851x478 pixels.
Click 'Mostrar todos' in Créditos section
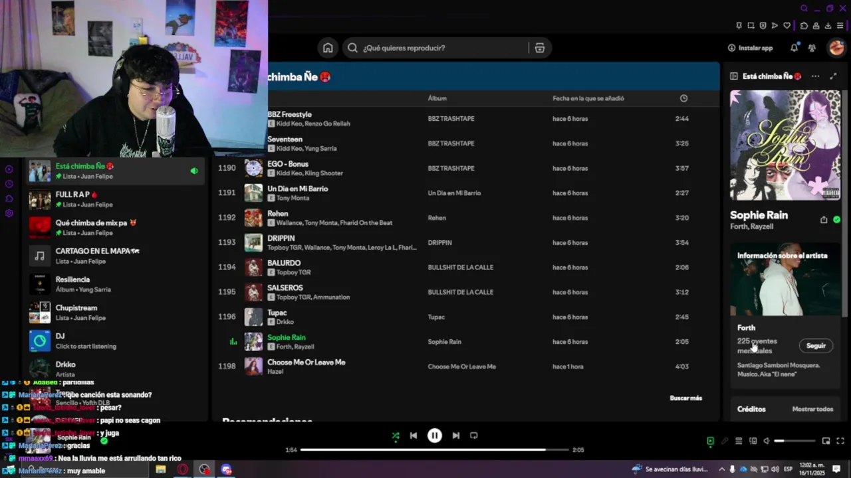coord(812,410)
